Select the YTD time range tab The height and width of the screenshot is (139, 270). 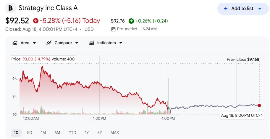72,132
